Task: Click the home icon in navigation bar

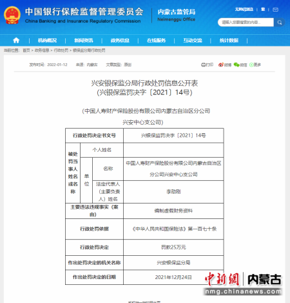Action: pyautogui.click(x=16, y=40)
